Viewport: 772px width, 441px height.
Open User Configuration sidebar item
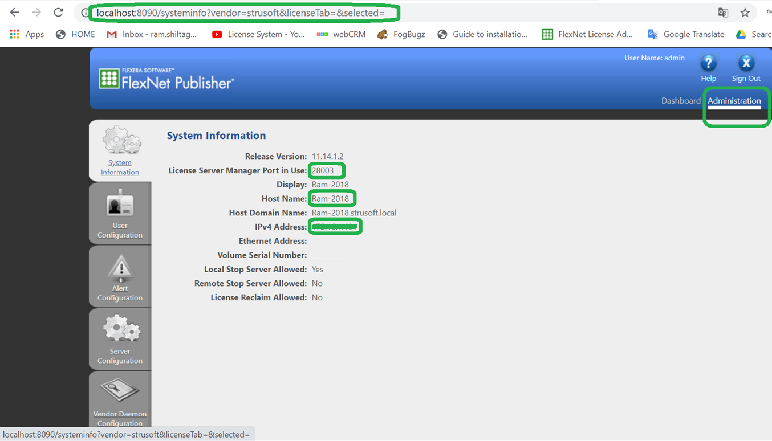coord(120,214)
